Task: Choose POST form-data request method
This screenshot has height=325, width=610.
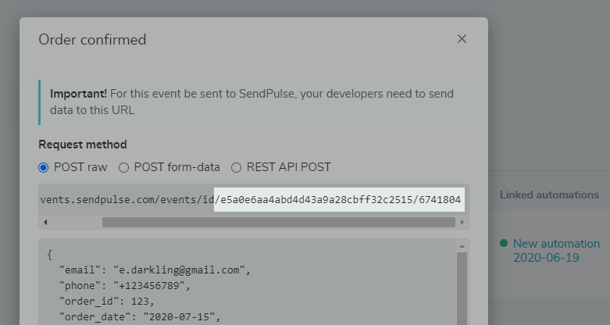Action: pos(123,167)
